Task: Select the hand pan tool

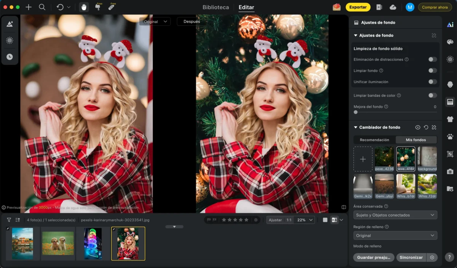Action: pyautogui.click(x=84, y=7)
